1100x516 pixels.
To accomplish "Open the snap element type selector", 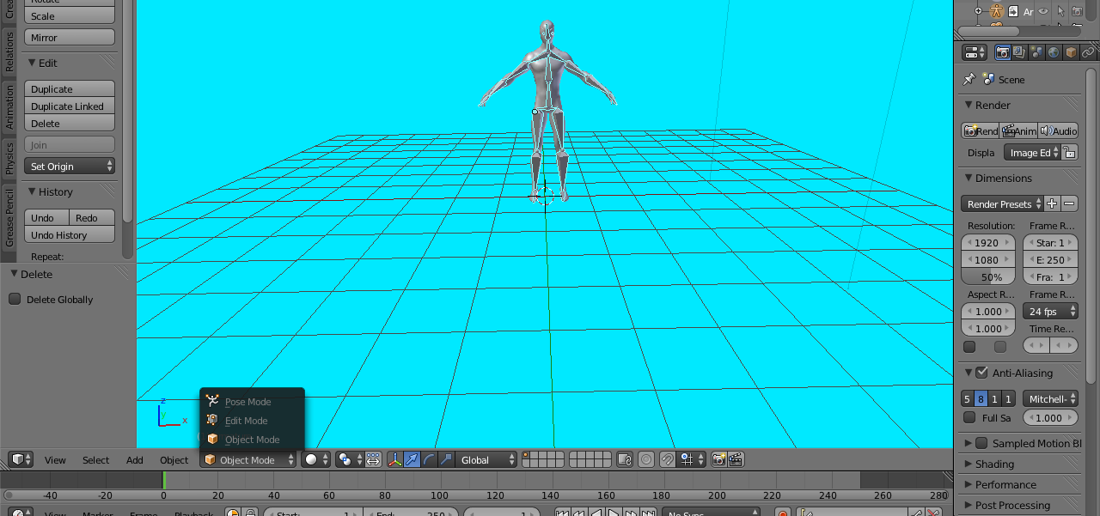I will click(692, 460).
